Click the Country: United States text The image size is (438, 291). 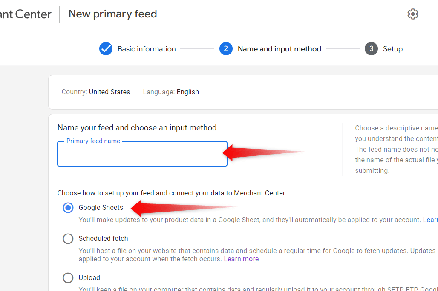pyautogui.click(x=95, y=92)
